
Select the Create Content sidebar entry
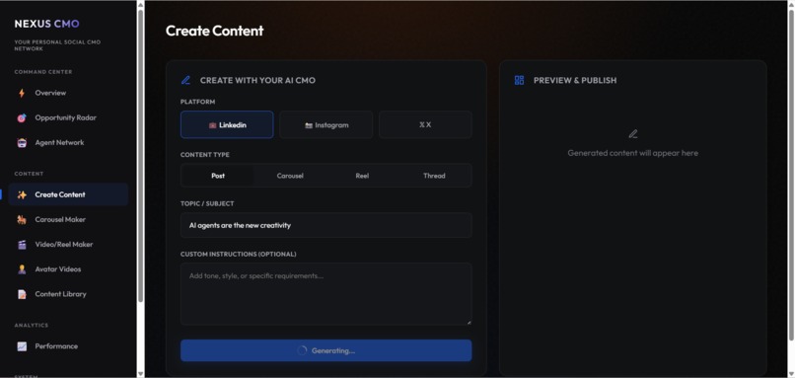click(68, 194)
